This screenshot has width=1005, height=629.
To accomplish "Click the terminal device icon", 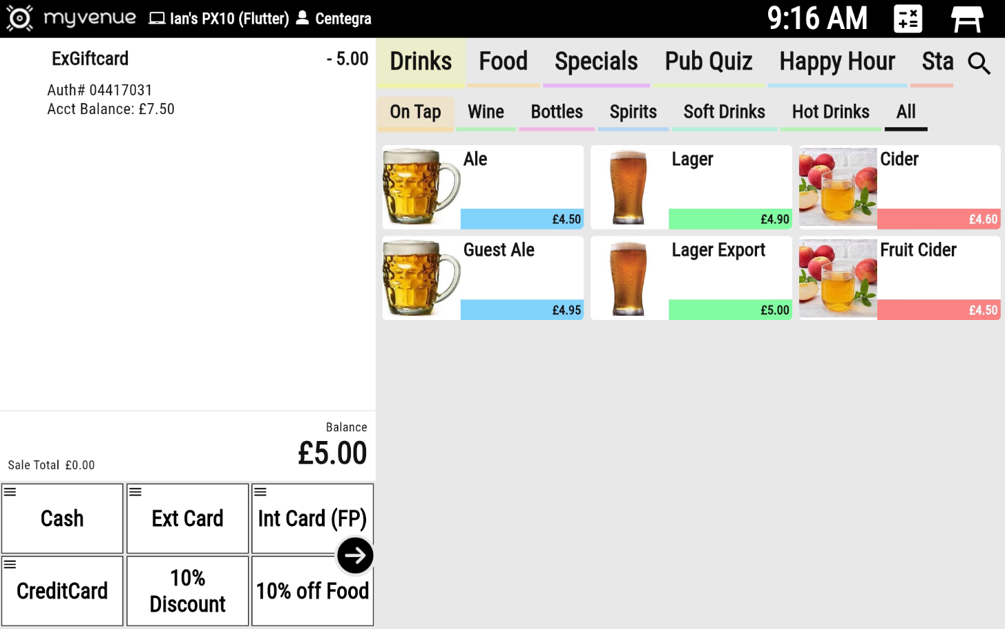I will pyautogui.click(x=157, y=19).
